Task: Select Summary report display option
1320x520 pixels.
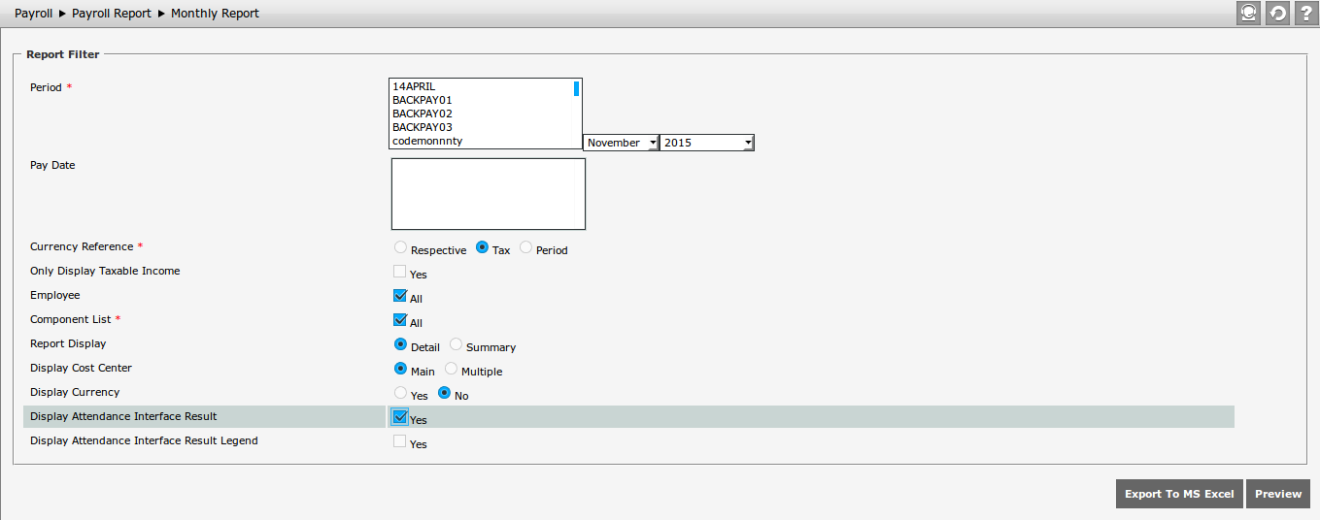Action: click(x=456, y=344)
